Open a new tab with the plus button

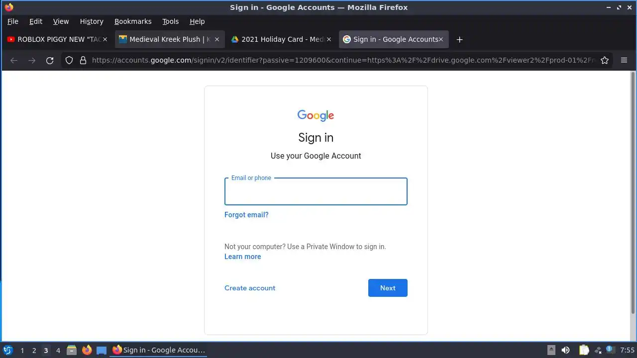pos(459,39)
